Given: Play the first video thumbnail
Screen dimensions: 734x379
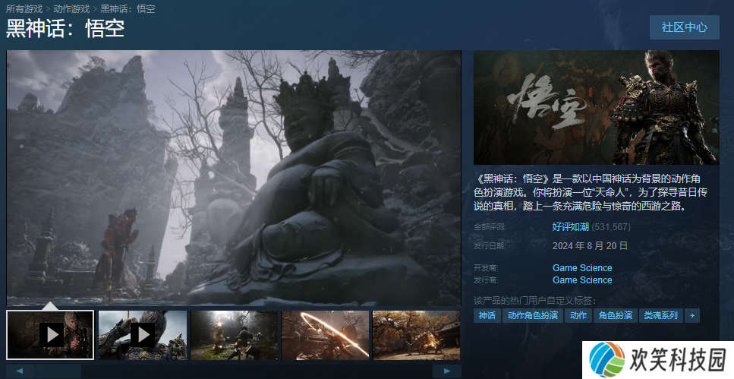Looking at the screenshot, I should point(50,335).
